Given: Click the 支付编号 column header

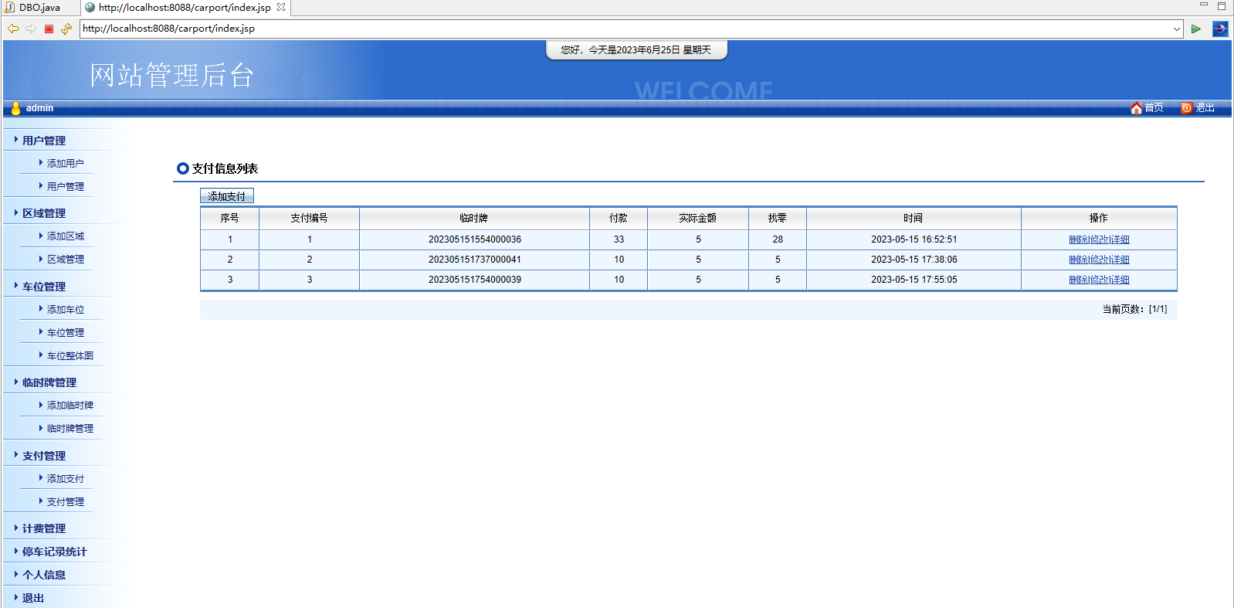Looking at the screenshot, I should pyautogui.click(x=309, y=219).
